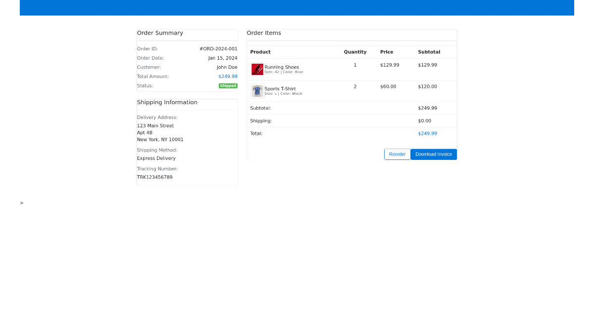Click the Order Items section heading
The image size is (594, 311).
(264, 33)
